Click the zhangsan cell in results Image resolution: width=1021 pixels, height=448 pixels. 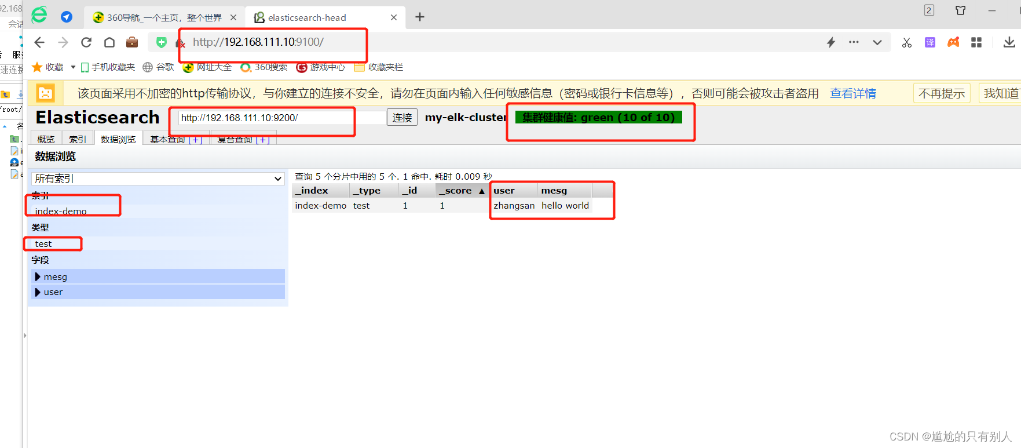click(514, 206)
